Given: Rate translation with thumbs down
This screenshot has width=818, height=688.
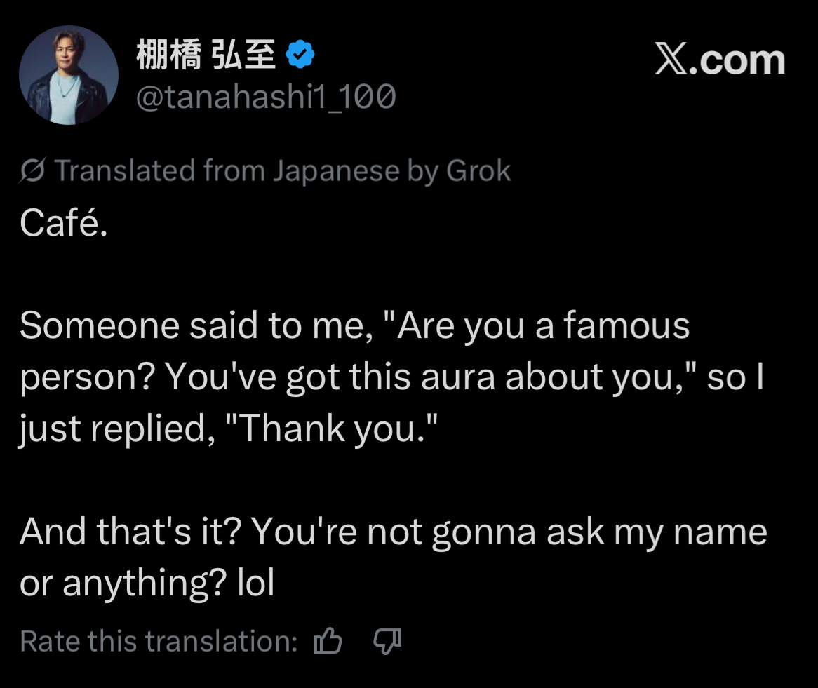Looking at the screenshot, I should [387, 641].
